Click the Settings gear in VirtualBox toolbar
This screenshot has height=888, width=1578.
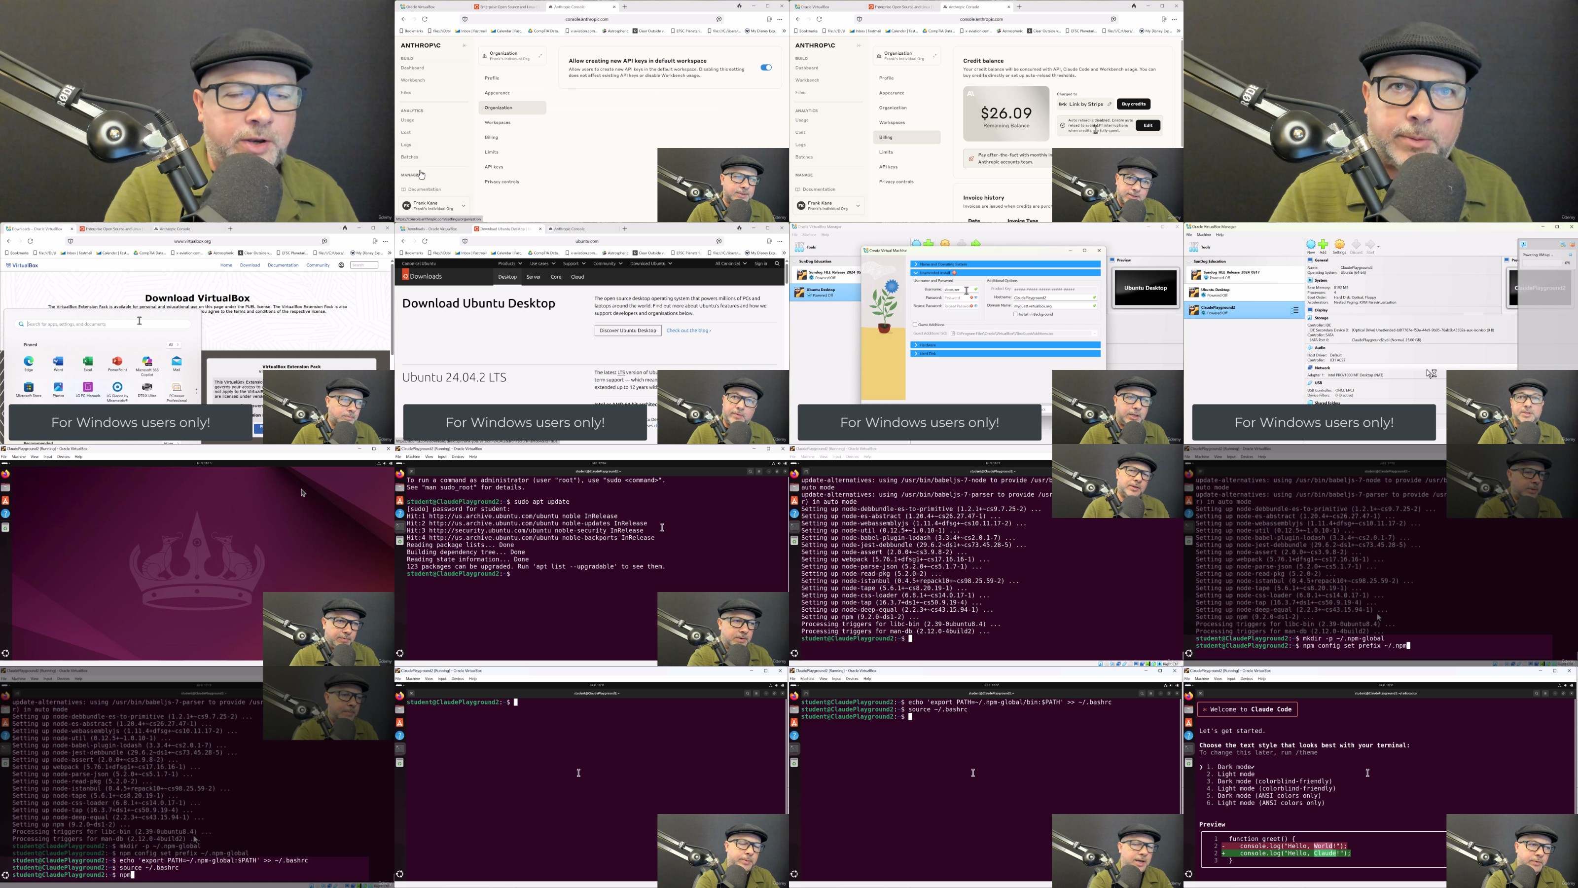pos(1340,245)
